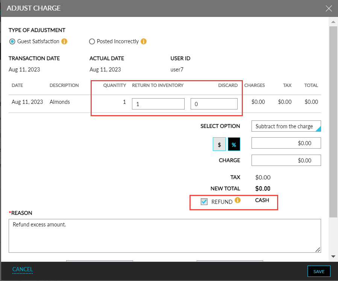The image size is (338, 281).
Task: Click the Total column header
Action: [x=311, y=85]
